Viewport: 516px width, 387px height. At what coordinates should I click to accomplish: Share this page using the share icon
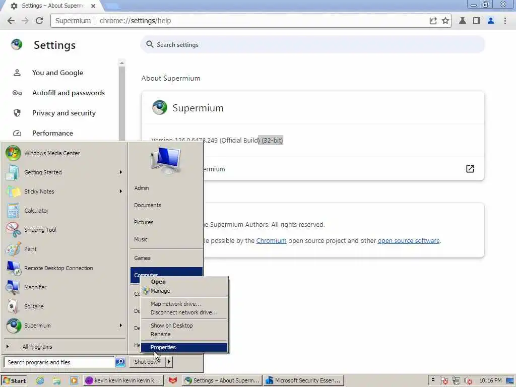tap(433, 21)
